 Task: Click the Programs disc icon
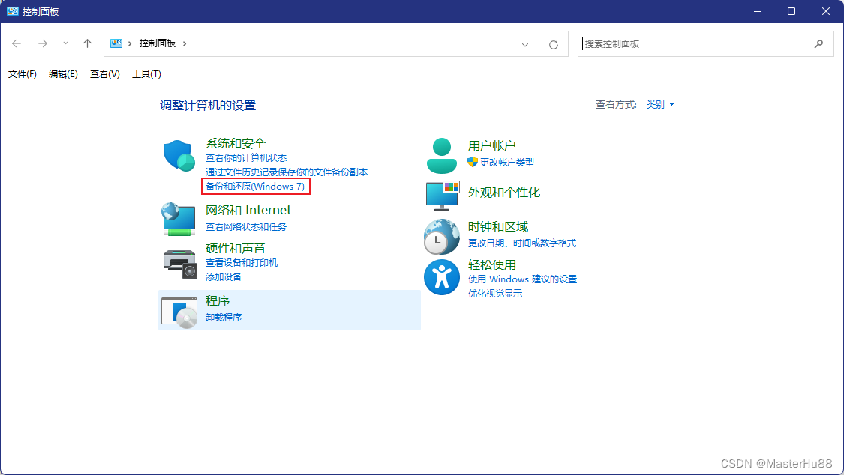[179, 312]
